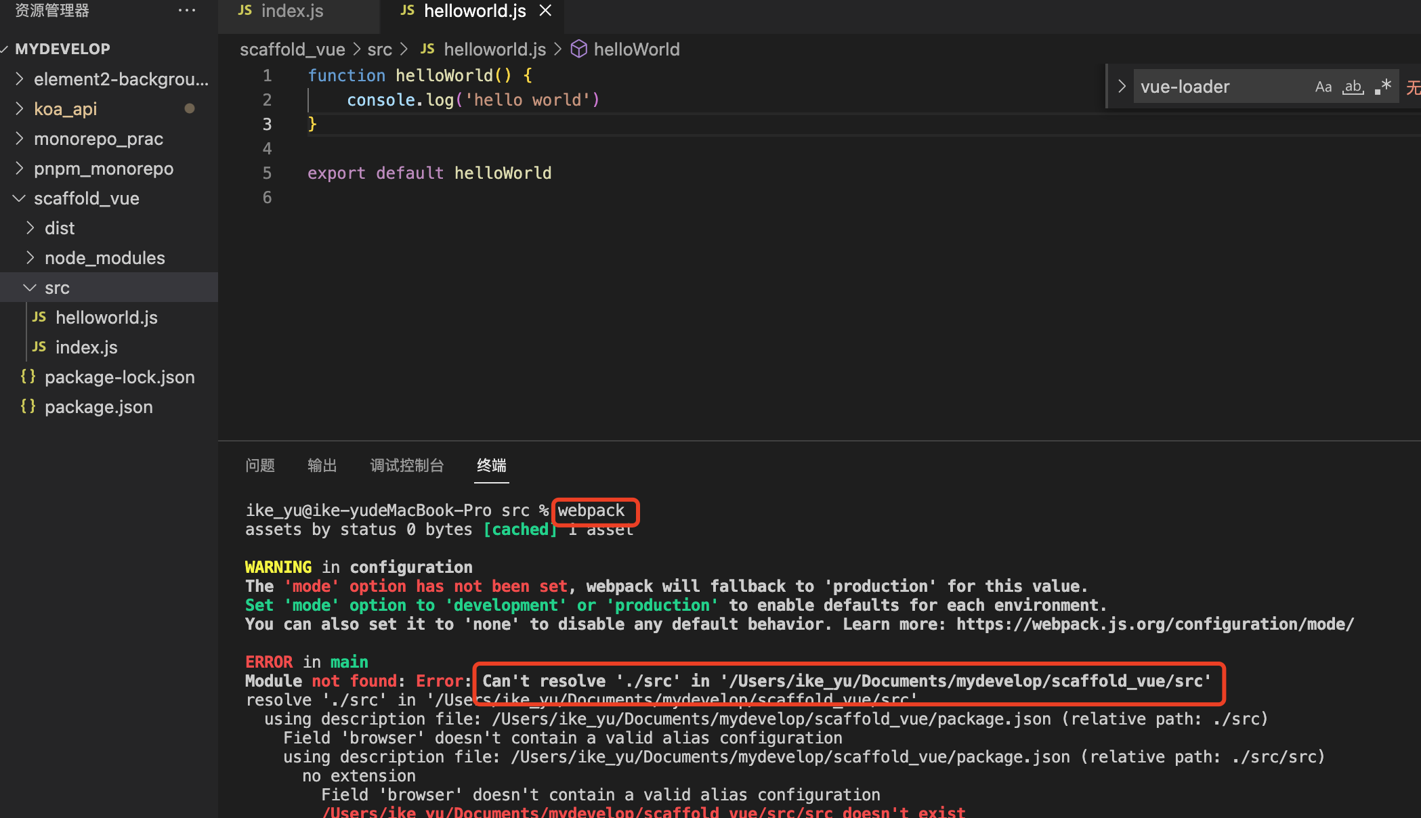Toggle regular expression search option

pyautogui.click(x=1383, y=87)
